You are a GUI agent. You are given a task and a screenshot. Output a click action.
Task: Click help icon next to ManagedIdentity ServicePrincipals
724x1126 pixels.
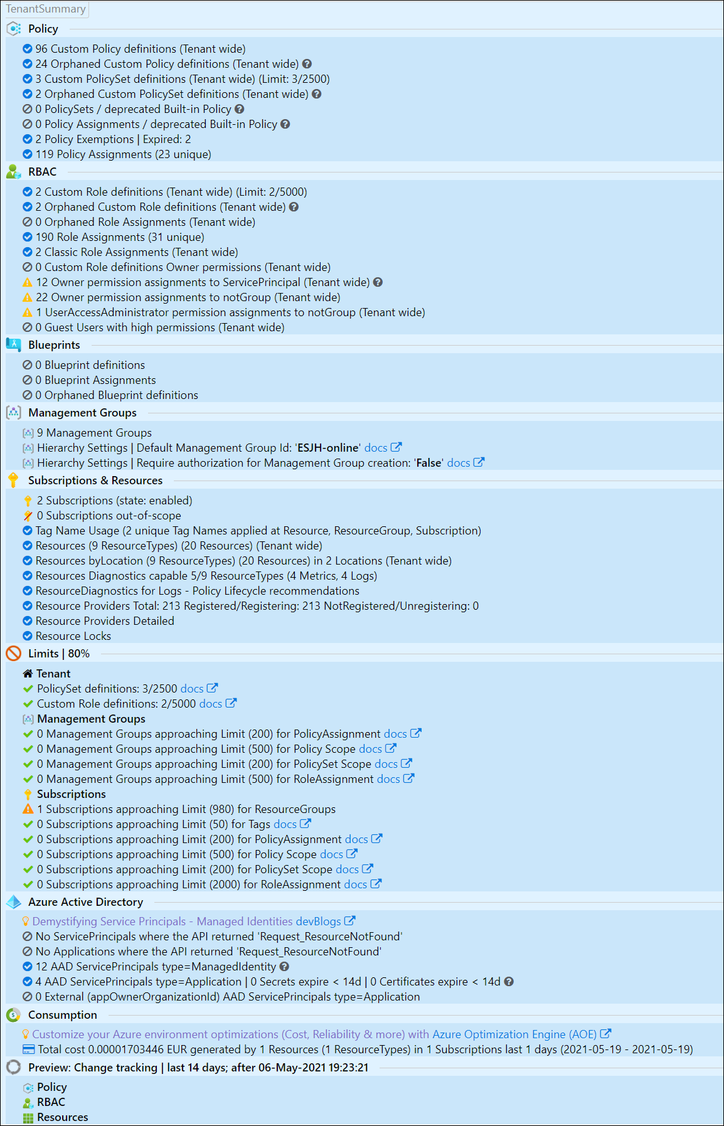pos(285,967)
